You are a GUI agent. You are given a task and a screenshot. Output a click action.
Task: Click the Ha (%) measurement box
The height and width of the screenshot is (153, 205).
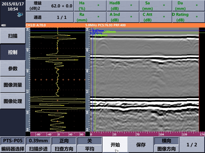click(90, 6)
